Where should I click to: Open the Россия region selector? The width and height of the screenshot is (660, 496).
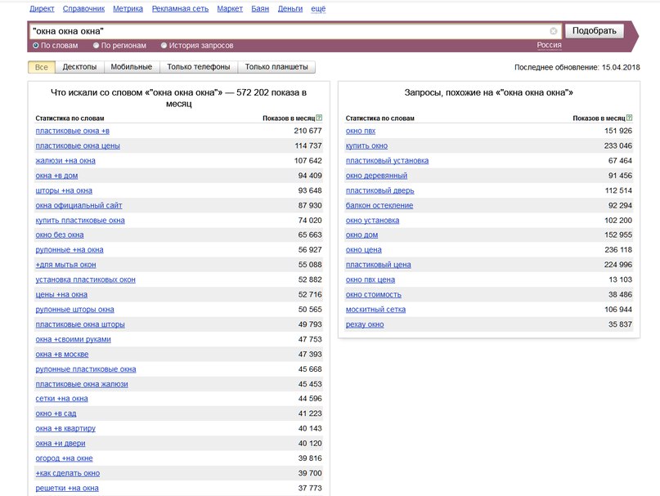point(549,45)
